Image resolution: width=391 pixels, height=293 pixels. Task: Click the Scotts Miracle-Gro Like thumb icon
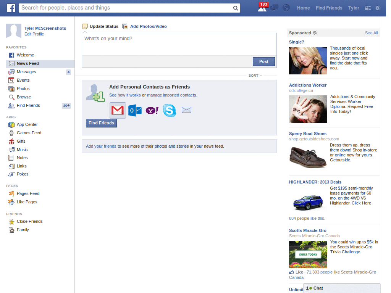pos(291,272)
